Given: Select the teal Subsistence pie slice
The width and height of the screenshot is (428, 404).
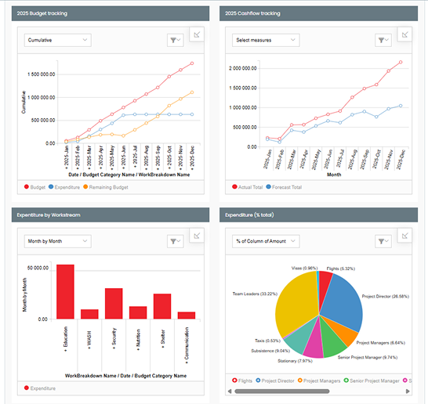Looking at the screenshot, I should (302, 336).
